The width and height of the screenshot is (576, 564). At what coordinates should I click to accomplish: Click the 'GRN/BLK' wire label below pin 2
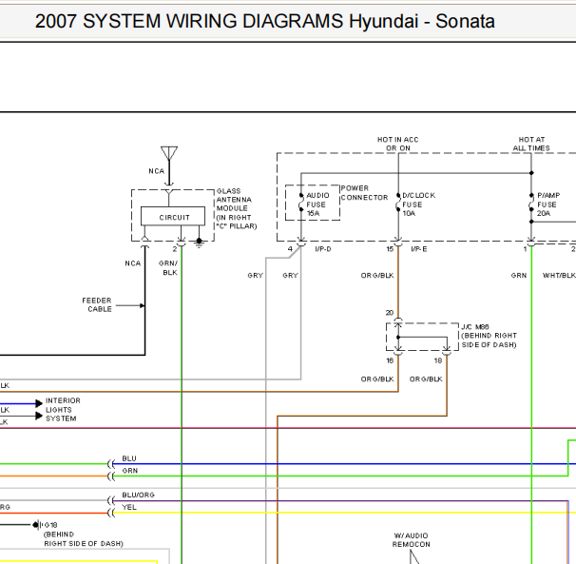tap(168, 267)
